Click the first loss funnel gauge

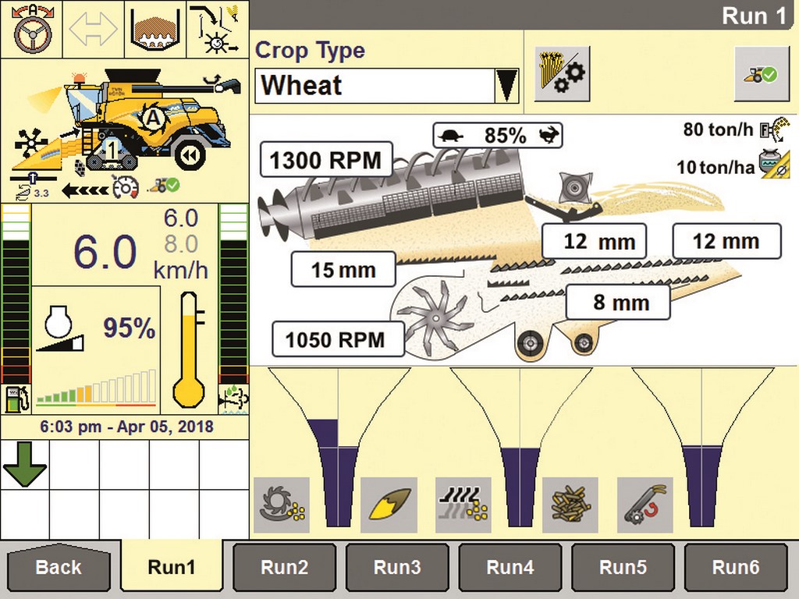click(x=339, y=447)
